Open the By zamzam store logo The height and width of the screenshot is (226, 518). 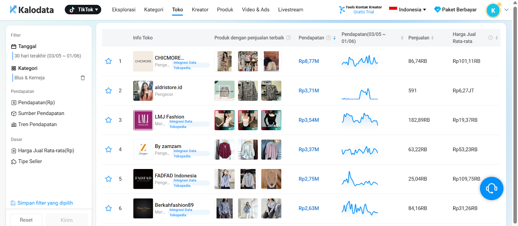143,150
